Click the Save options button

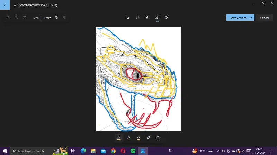click(x=238, y=18)
